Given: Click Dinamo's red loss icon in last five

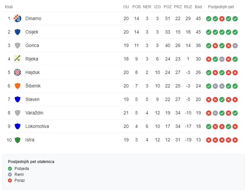Looking at the screenshot, I should pyautogui.click(x=222, y=19).
